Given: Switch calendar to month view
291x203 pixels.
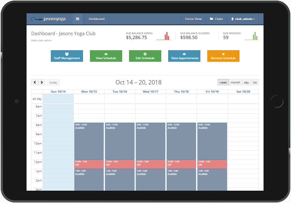Looking at the screenshot, I should click(x=235, y=82).
